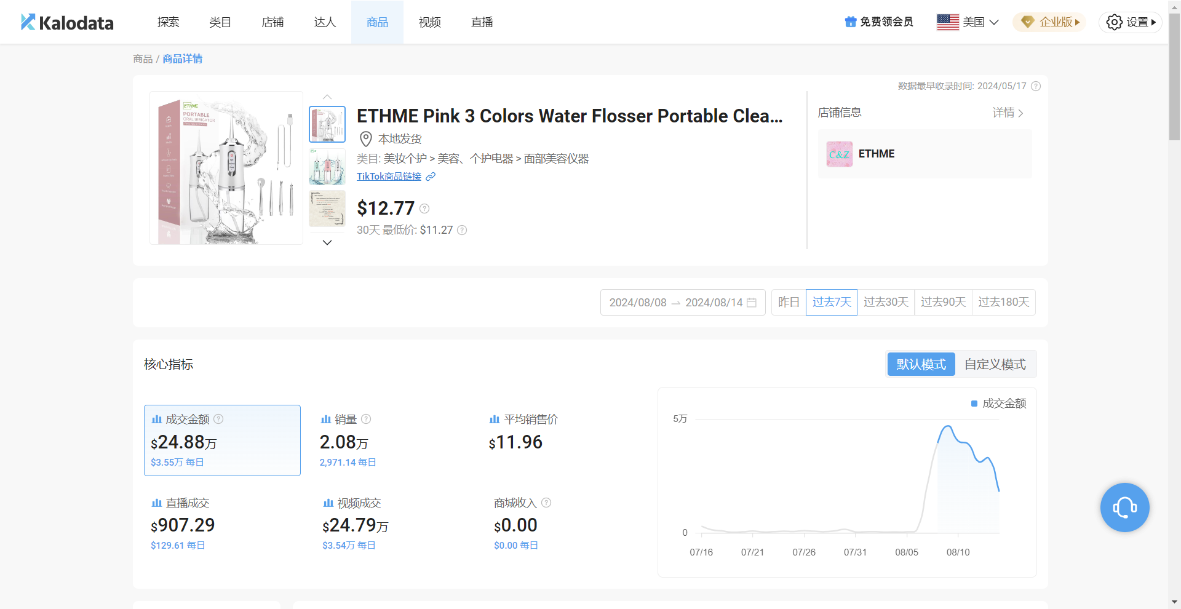Select the second product thumbnail image
The height and width of the screenshot is (609, 1181).
tap(327, 167)
